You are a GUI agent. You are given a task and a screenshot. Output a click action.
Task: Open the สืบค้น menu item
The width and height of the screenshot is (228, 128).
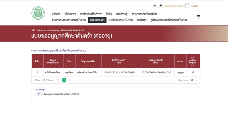tap(109, 14)
